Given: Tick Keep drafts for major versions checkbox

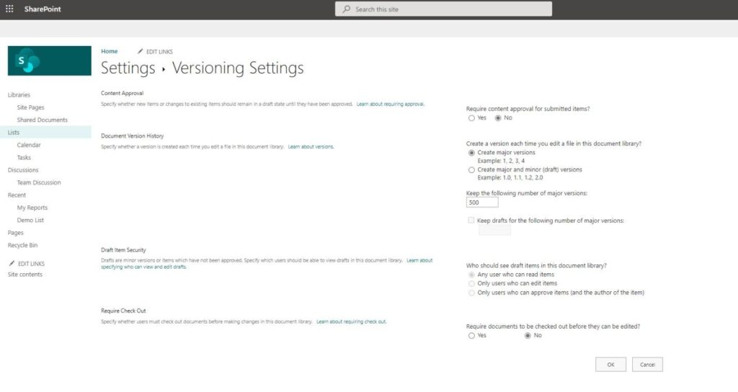Looking at the screenshot, I should point(471,220).
